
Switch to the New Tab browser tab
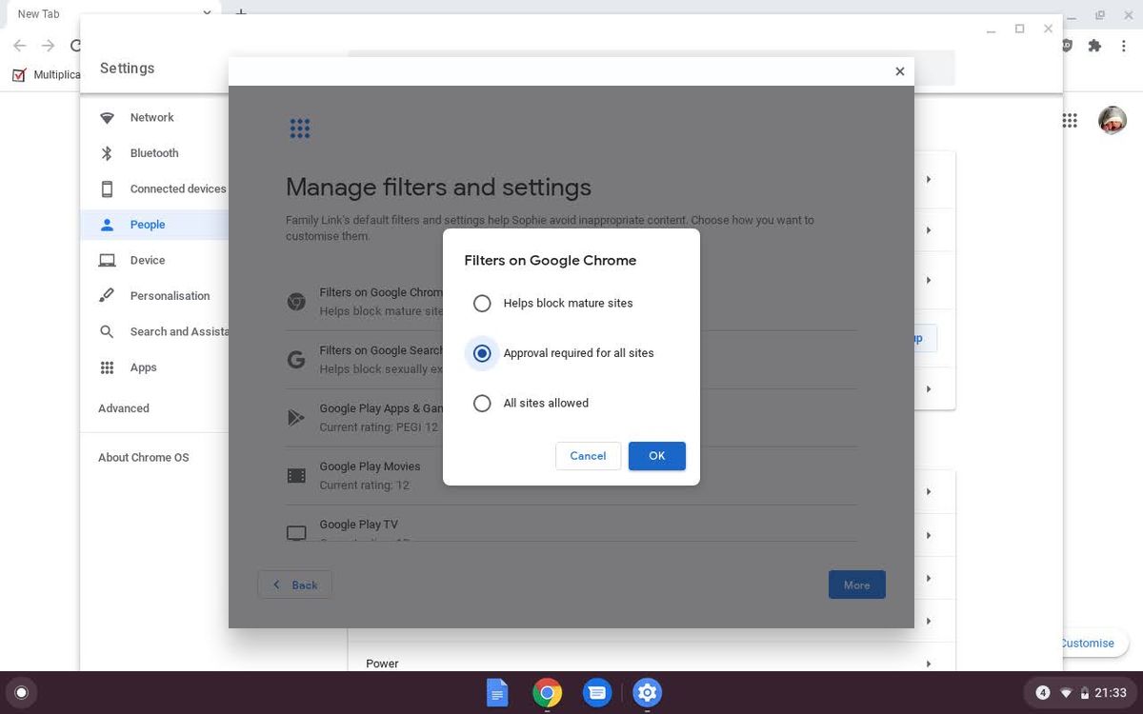(x=39, y=13)
